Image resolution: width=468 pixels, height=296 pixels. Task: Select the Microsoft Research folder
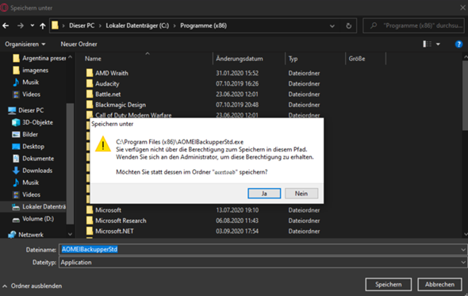(121, 221)
